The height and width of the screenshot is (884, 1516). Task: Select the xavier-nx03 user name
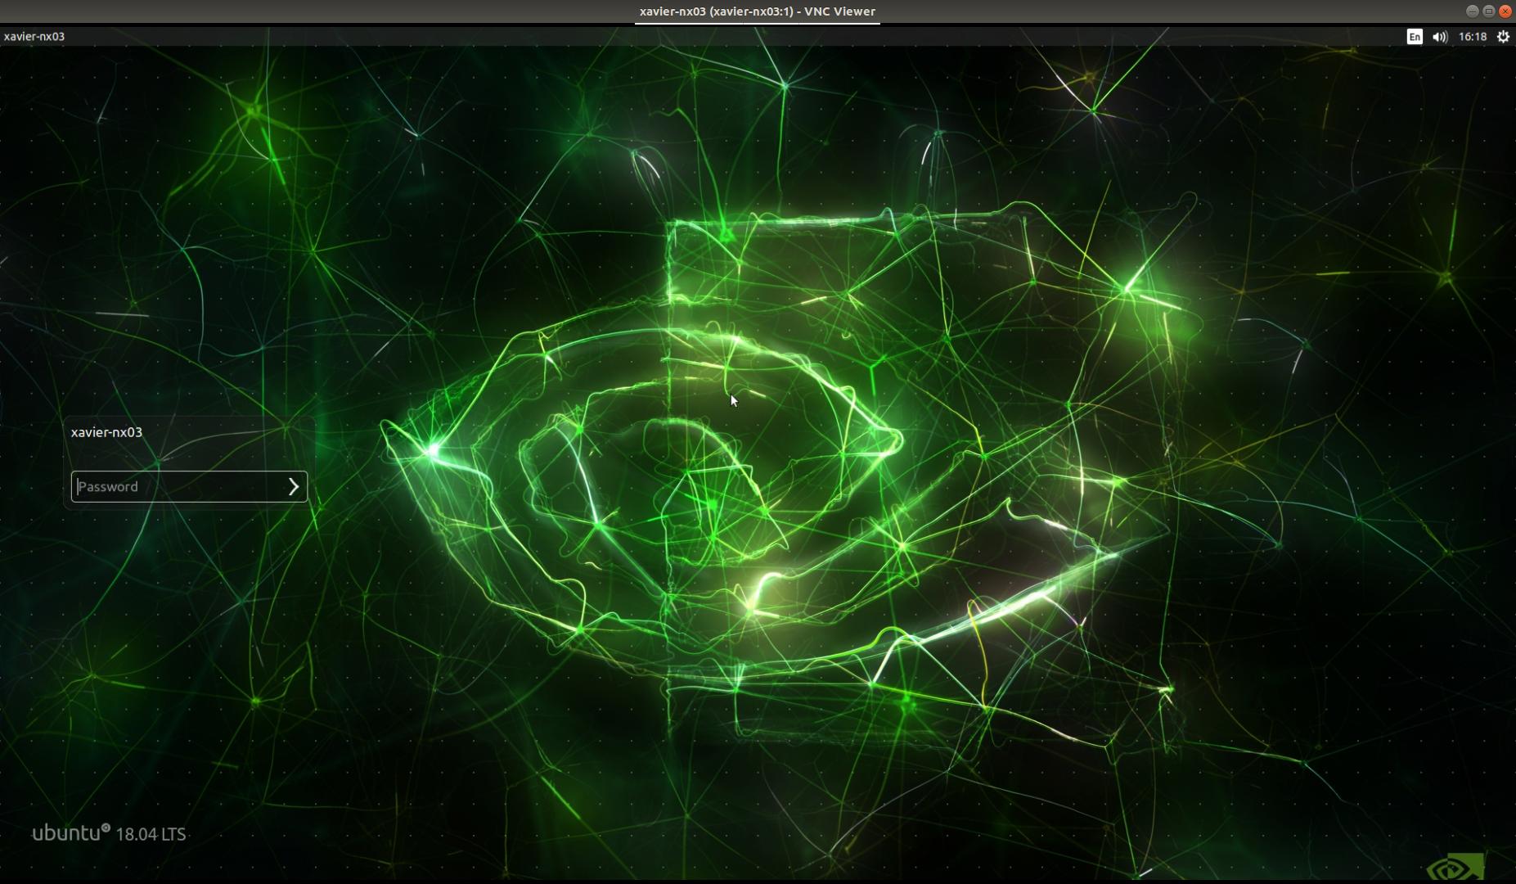pyautogui.click(x=106, y=432)
